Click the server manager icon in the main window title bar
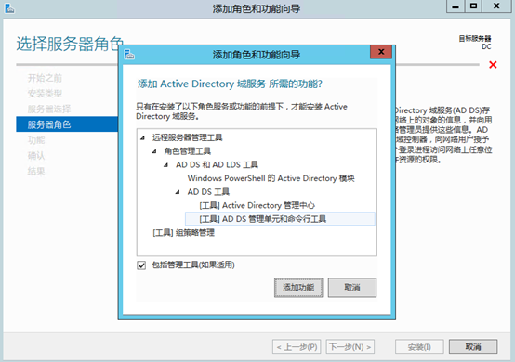515x362 pixels. (9, 8)
